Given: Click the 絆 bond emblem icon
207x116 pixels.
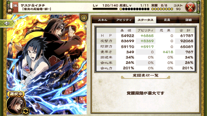Looking at the screenshot, I should (10, 11).
